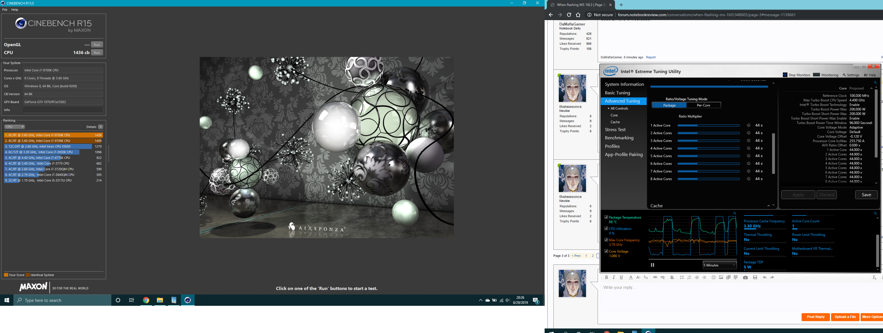Viewport: 883px width, 333px height.
Task: Click the Cinebench icon in the taskbar
Action: point(187,300)
